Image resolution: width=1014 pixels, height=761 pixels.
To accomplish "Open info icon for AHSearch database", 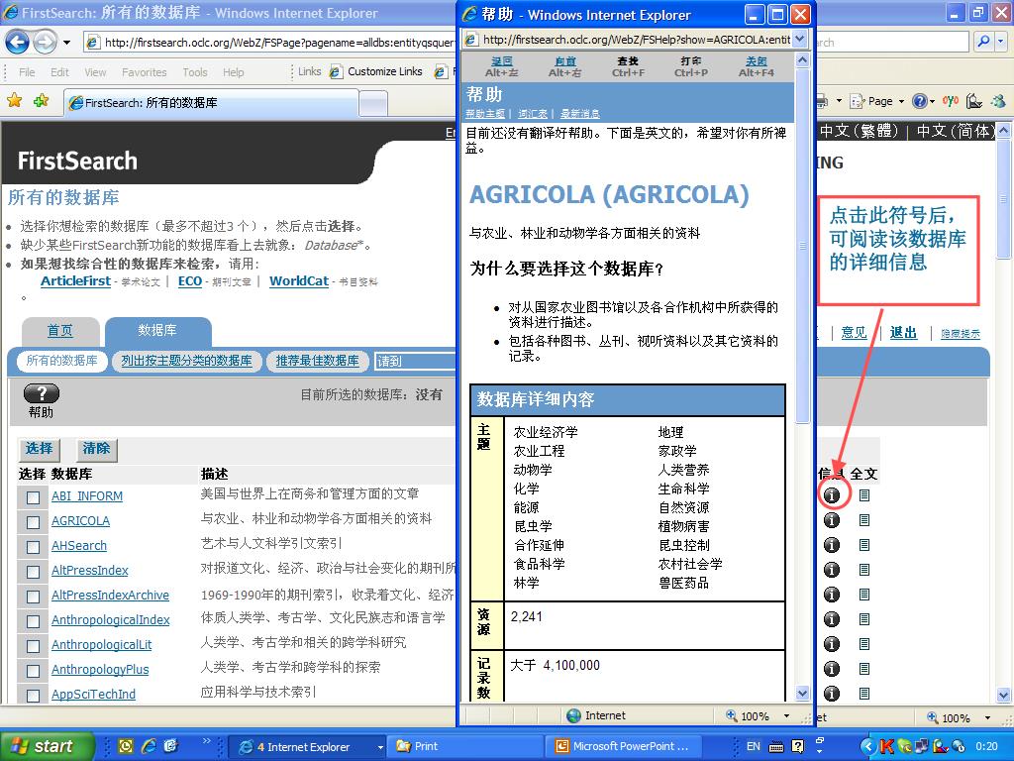I will pos(832,545).
